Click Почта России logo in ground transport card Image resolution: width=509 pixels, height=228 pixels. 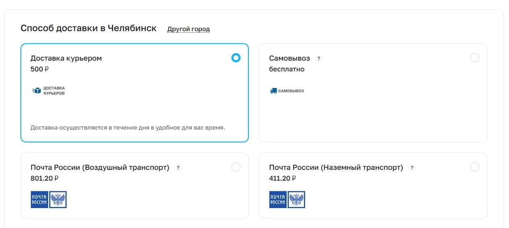[x=278, y=199]
